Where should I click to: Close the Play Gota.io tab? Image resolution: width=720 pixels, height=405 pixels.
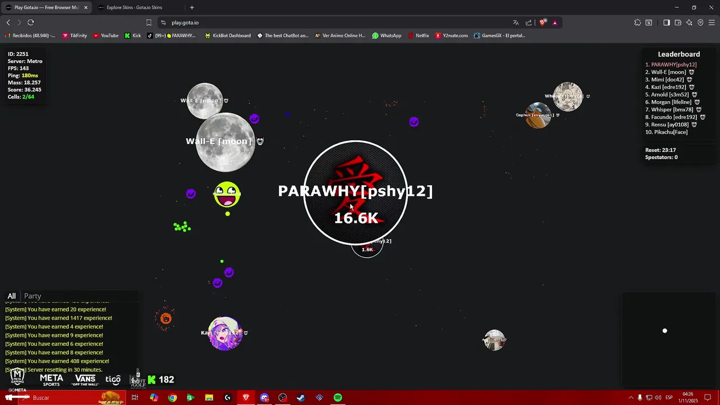click(86, 7)
